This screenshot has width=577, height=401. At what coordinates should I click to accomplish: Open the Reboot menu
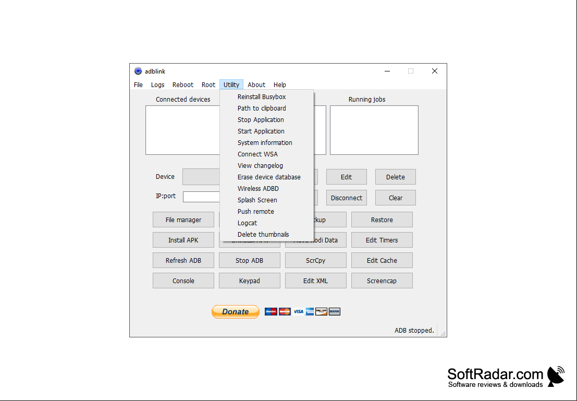point(183,84)
